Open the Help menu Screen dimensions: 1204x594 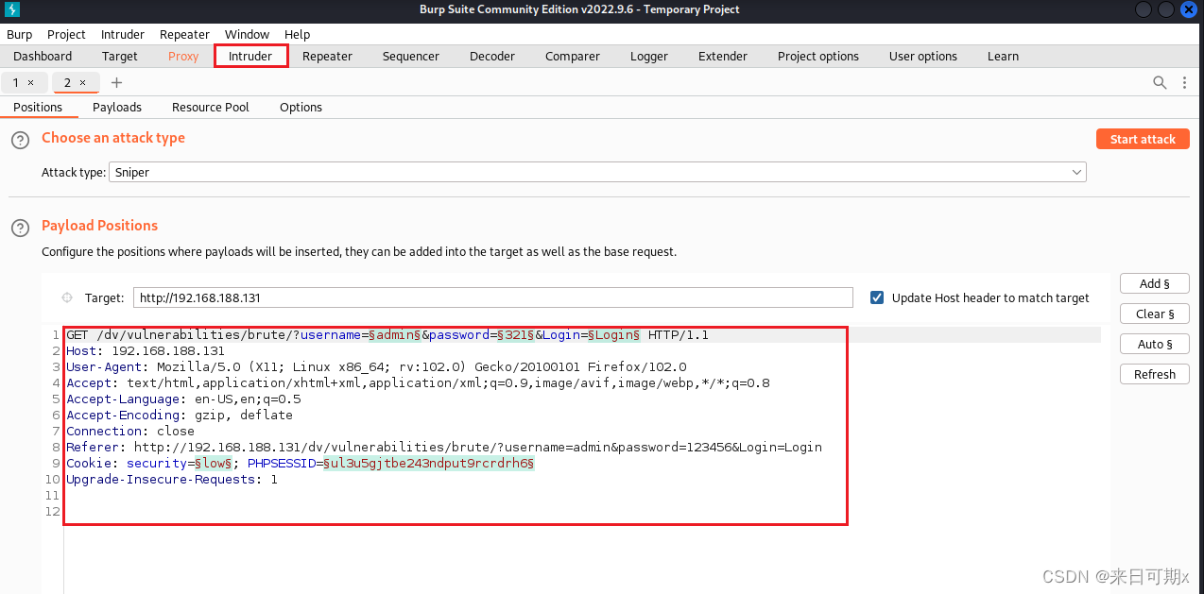click(x=297, y=34)
